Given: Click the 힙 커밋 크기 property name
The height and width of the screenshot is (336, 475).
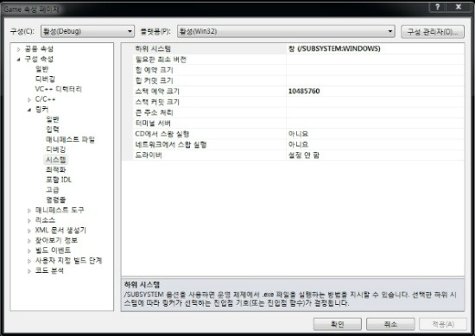Looking at the screenshot, I should (x=154, y=80).
